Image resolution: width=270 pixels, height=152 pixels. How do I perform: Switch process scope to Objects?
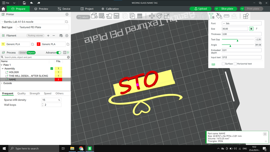tap(31, 53)
